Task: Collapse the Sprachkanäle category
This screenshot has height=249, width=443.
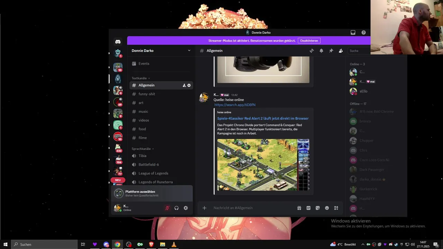Action: point(143,149)
